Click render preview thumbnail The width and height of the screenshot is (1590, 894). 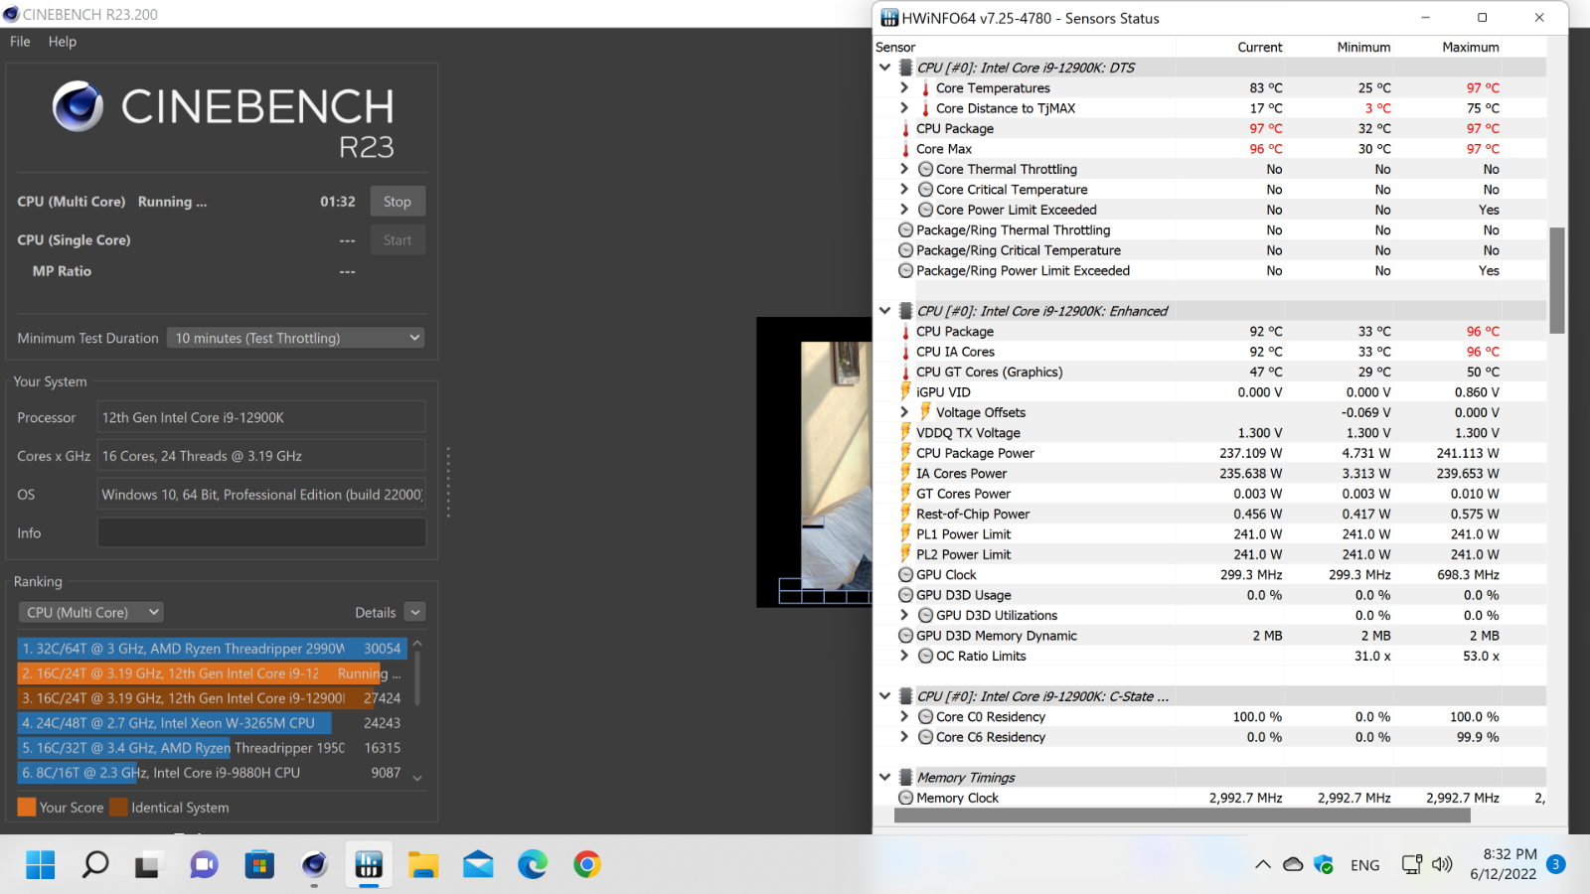[x=814, y=462]
